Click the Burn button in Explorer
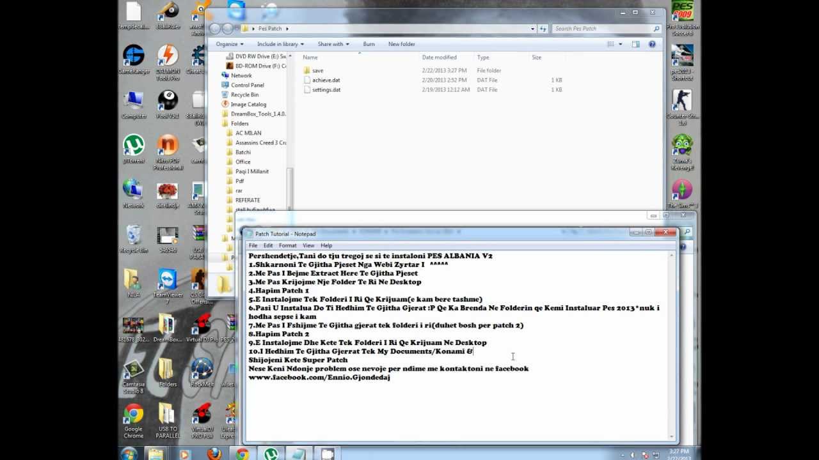The height and width of the screenshot is (460, 819). coord(369,44)
